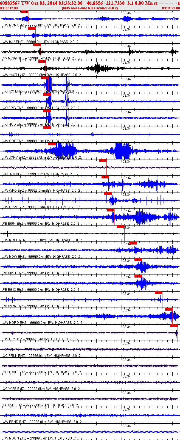The image size is (180, 440).
Task: Select the red pick flag on the CDF trace
Action: point(47,127)
